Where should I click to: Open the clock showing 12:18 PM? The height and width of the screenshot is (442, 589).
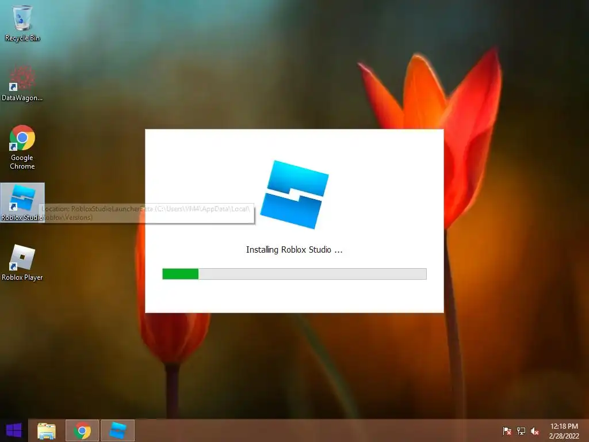[x=564, y=426]
